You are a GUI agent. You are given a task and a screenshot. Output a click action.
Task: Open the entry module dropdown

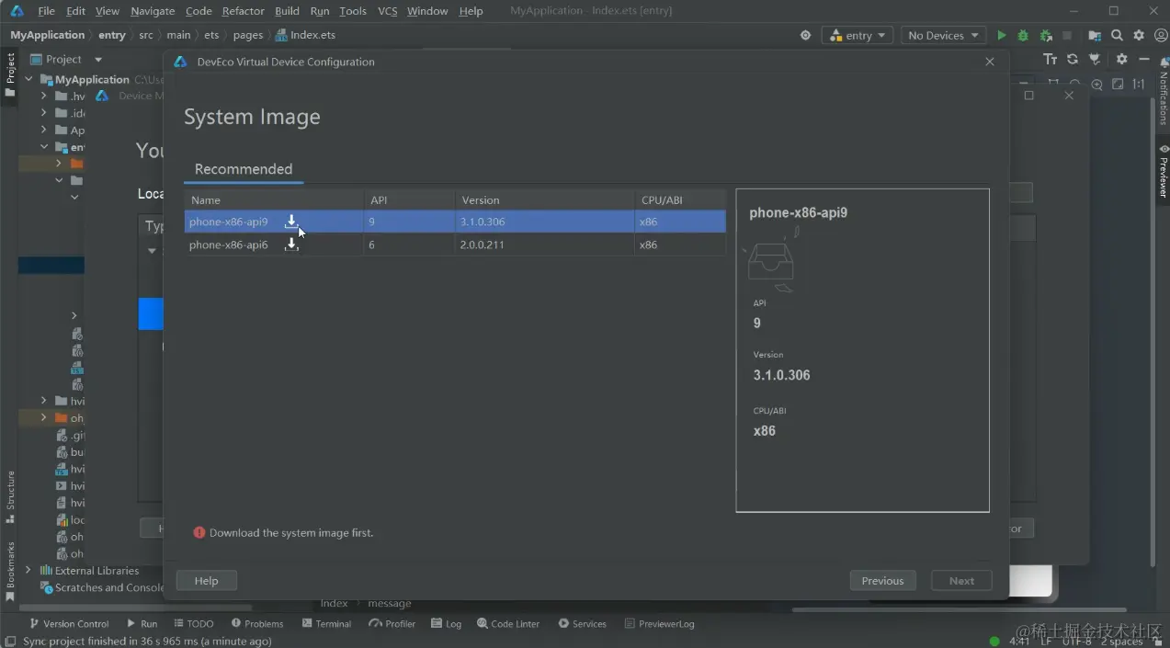pyautogui.click(x=858, y=36)
